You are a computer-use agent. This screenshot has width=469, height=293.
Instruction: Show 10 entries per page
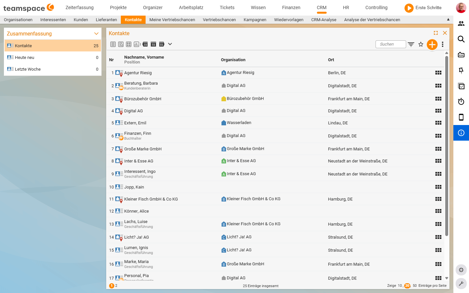coord(400,286)
